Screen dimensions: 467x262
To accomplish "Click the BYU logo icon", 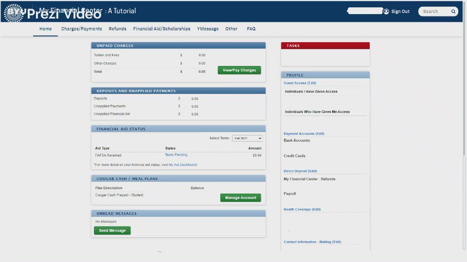I will tap(13, 12).
